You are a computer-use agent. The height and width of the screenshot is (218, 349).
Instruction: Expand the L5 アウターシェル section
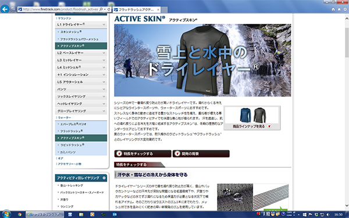[x=81, y=82]
